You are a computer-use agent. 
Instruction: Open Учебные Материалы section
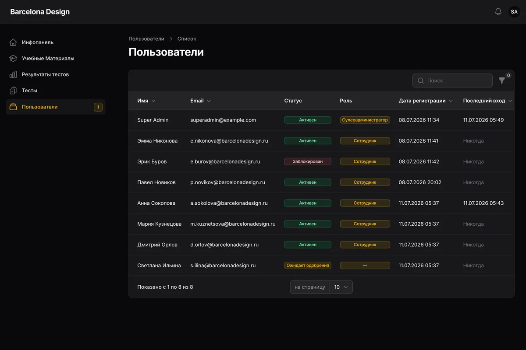56,58
